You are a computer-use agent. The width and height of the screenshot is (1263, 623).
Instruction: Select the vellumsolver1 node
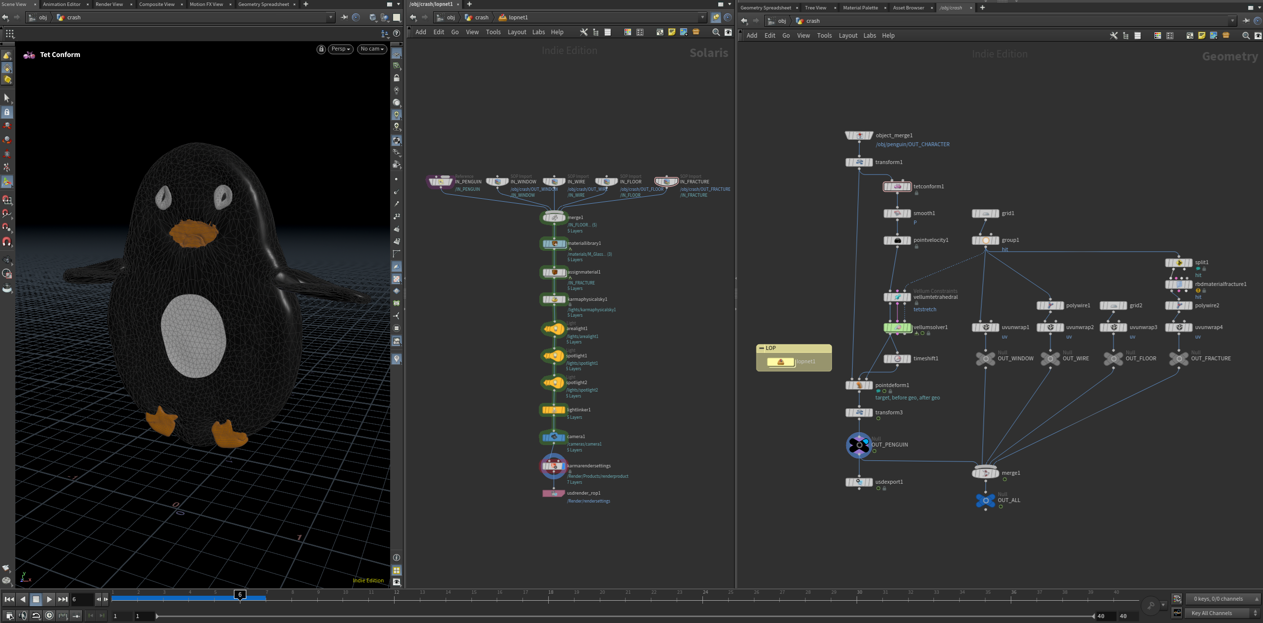click(x=897, y=328)
